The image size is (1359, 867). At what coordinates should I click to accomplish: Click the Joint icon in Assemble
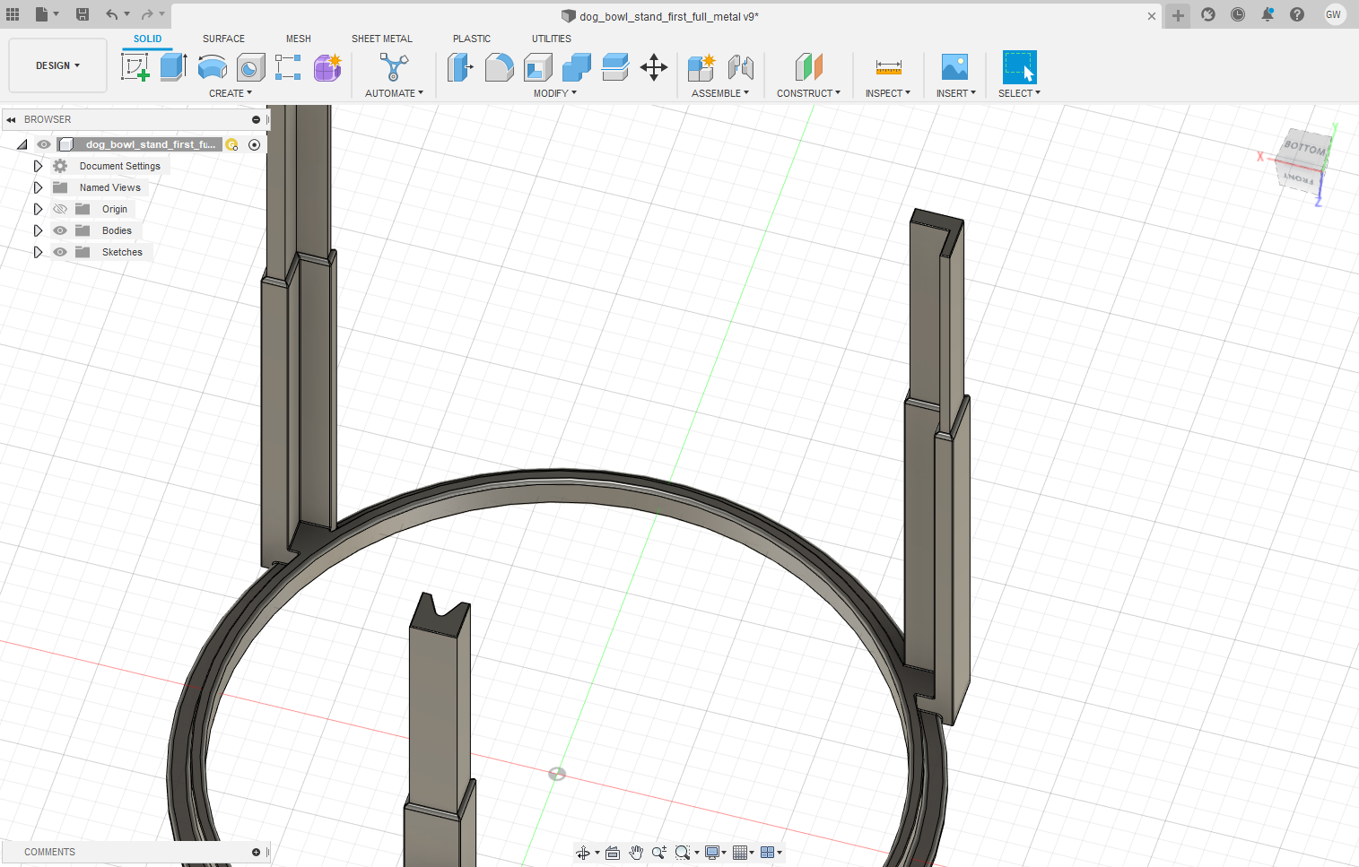tap(740, 67)
